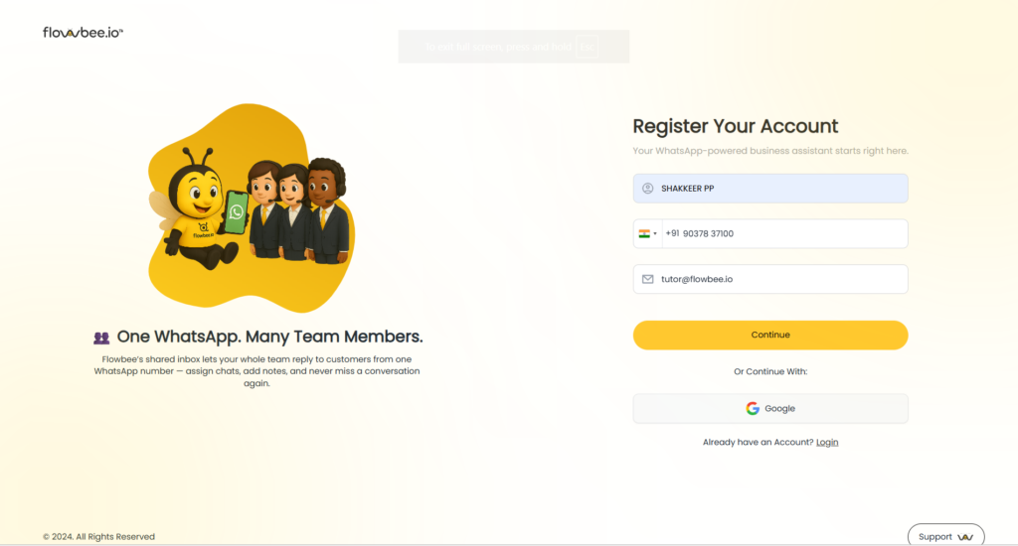Click the small arrow beside the flag
The height and width of the screenshot is (546, 1018).
click(655, 234)
